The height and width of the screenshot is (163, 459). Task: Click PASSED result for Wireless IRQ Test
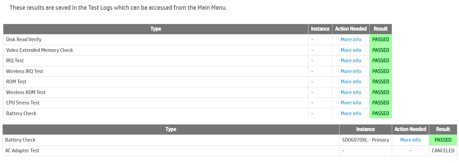(x=381, y=71)
